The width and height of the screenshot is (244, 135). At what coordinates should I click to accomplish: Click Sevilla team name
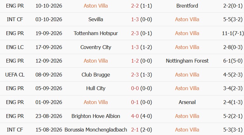[96, 19]
